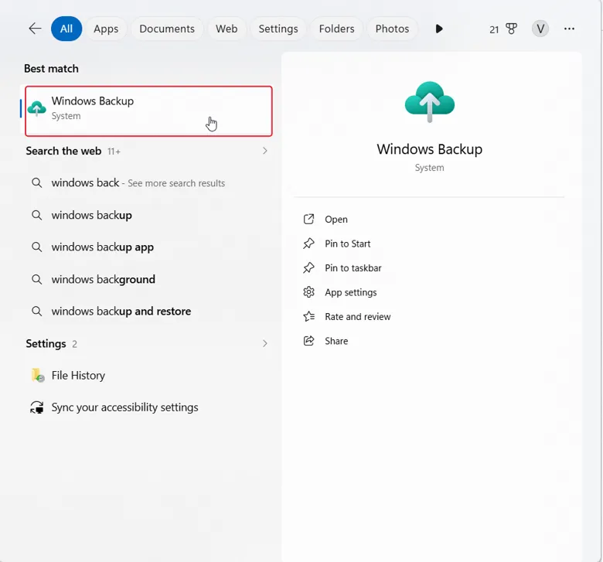Click the File History folder icon
The image size is (603, 562).
tap(37, 375)
